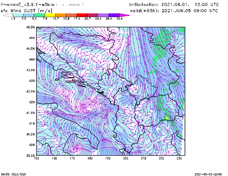The height and width of the screenshot is (176, 228).
Task: Click the 45.5N latitude label
Action: pos(30,27)
